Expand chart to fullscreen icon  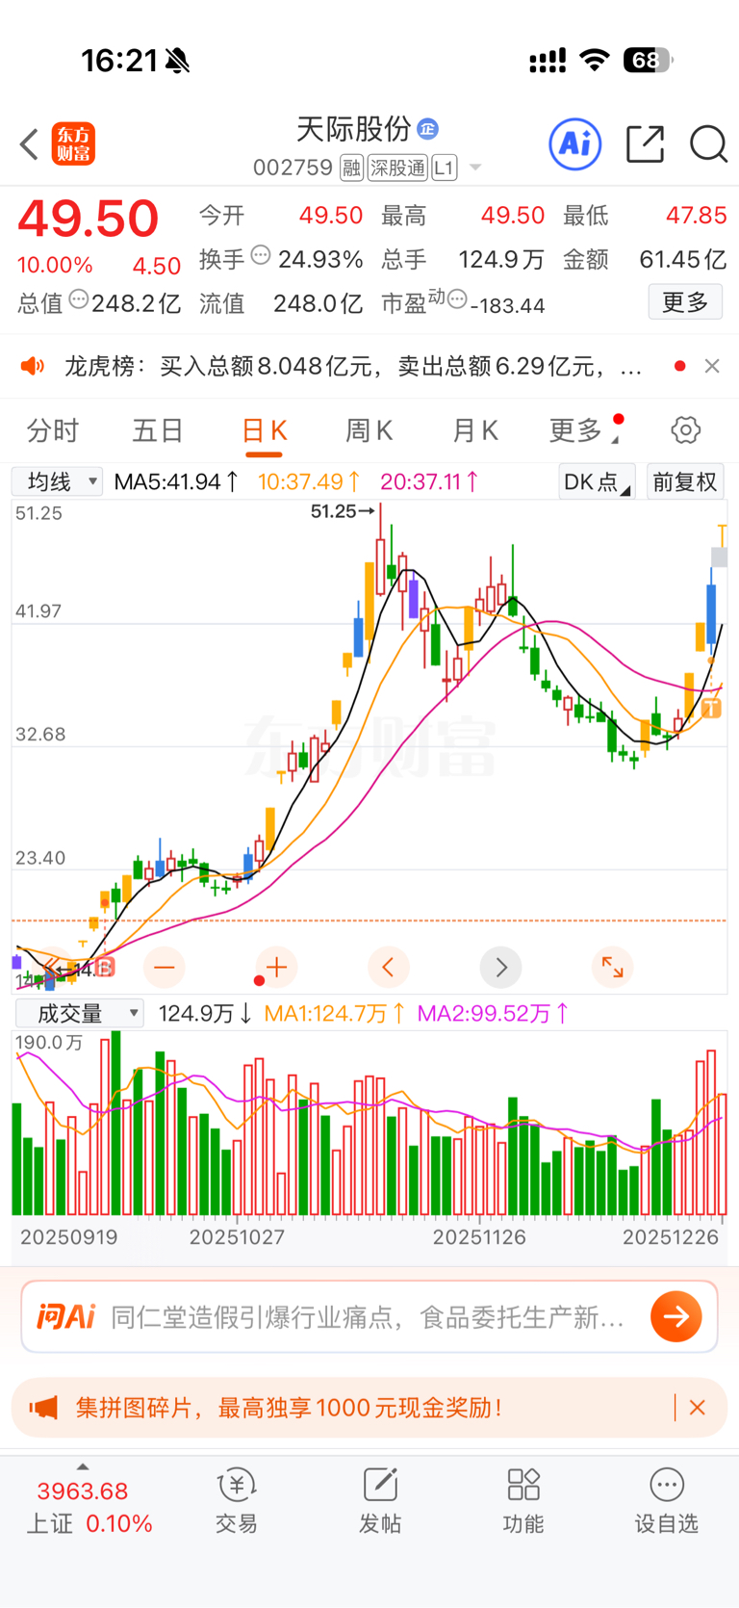(613, 967)
